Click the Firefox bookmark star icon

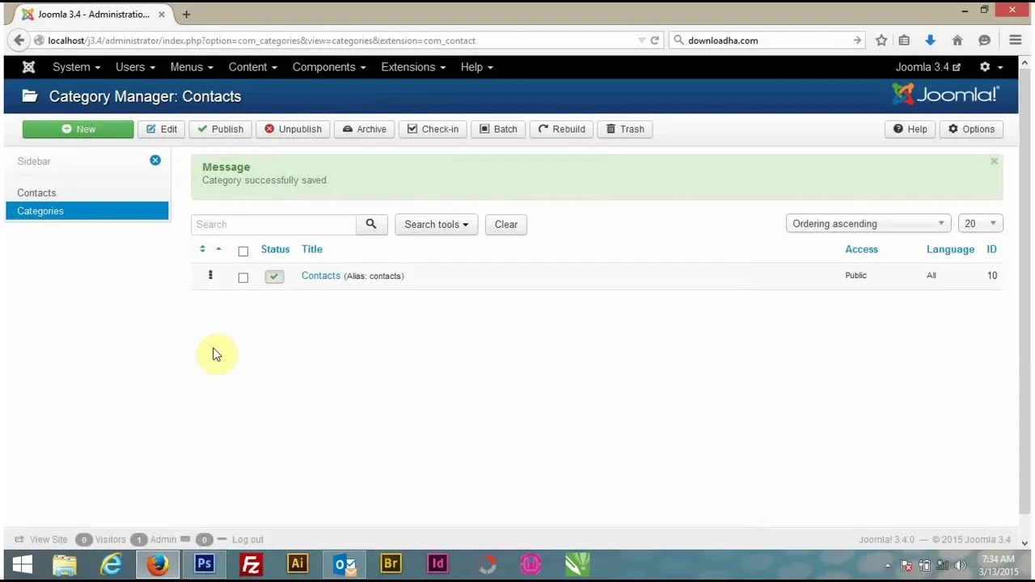pyautogui.click(x=881, y=40)
